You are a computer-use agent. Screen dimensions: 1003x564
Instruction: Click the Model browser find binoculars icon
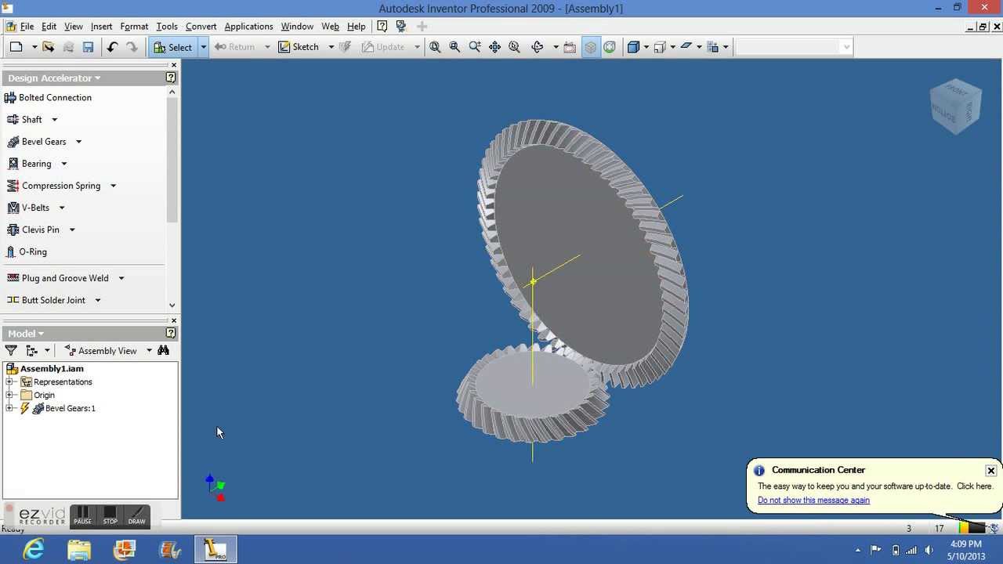point(163,350)
